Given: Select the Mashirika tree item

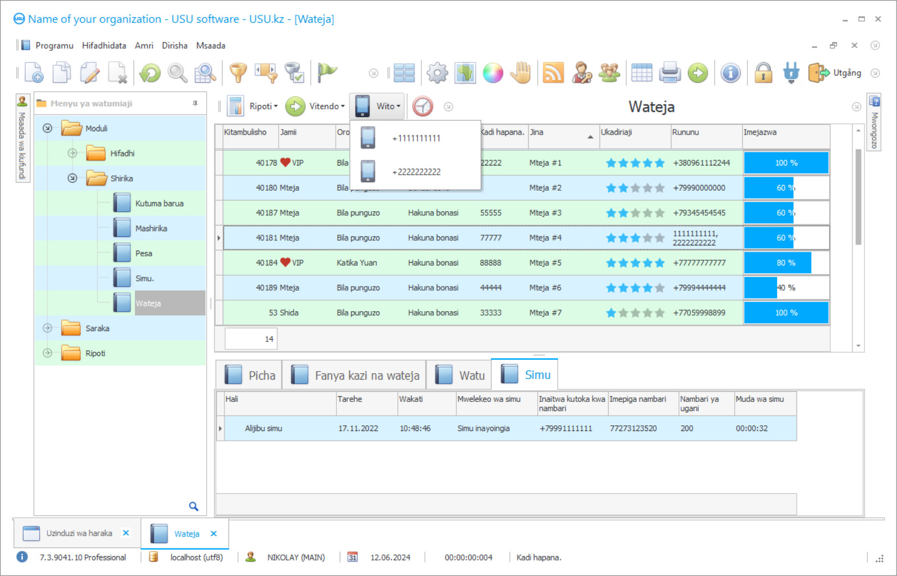Looking at the screenshot, I should (151, 228).
